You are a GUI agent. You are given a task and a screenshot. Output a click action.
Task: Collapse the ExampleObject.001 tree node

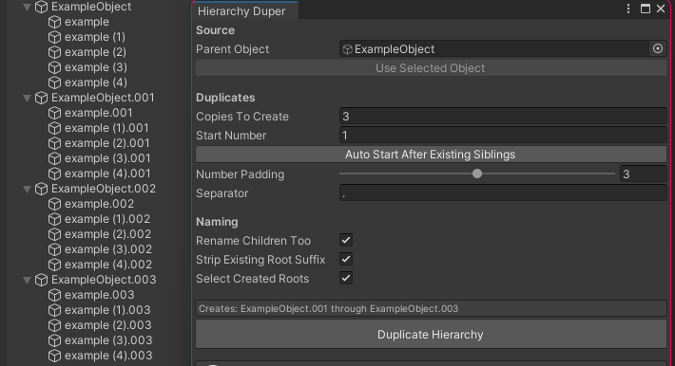point(28,99)
